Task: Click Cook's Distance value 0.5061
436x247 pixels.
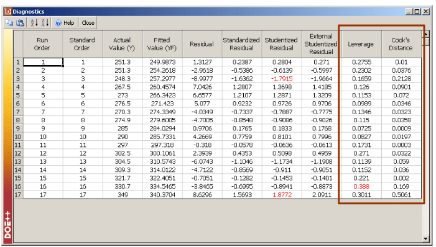Action: click(x=401, y=194)
